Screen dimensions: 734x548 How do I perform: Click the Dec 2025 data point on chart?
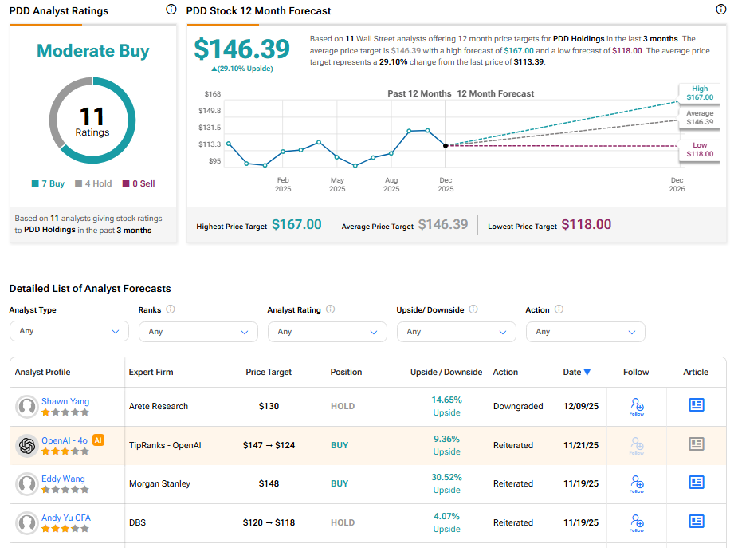click(x=446, y=145)
